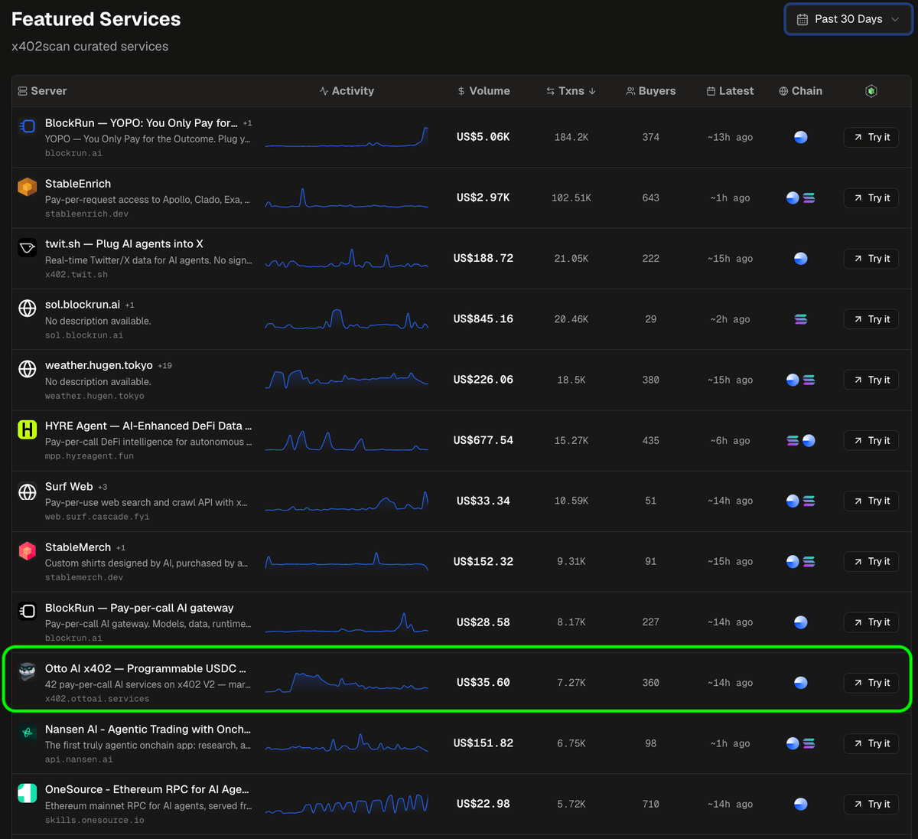The width and height of the screenshot is (918, 839).
Task: Click the OneSource service logo
Action: [28, 793]
